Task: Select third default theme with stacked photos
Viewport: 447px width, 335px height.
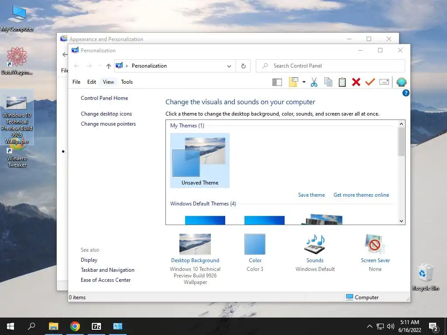Action: tap(322, 219)
